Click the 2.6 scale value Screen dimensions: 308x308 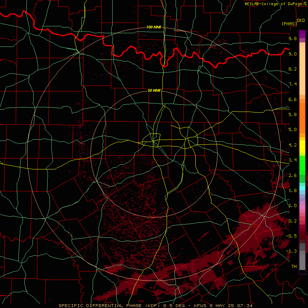click(x=293, y=176)
